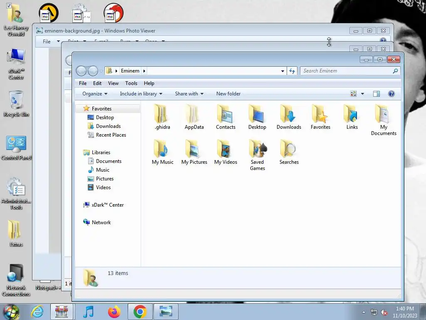Open Windows Start menu orb
Image resolution: width=426 pixels, height=320 pixels.
coord(11,312)
